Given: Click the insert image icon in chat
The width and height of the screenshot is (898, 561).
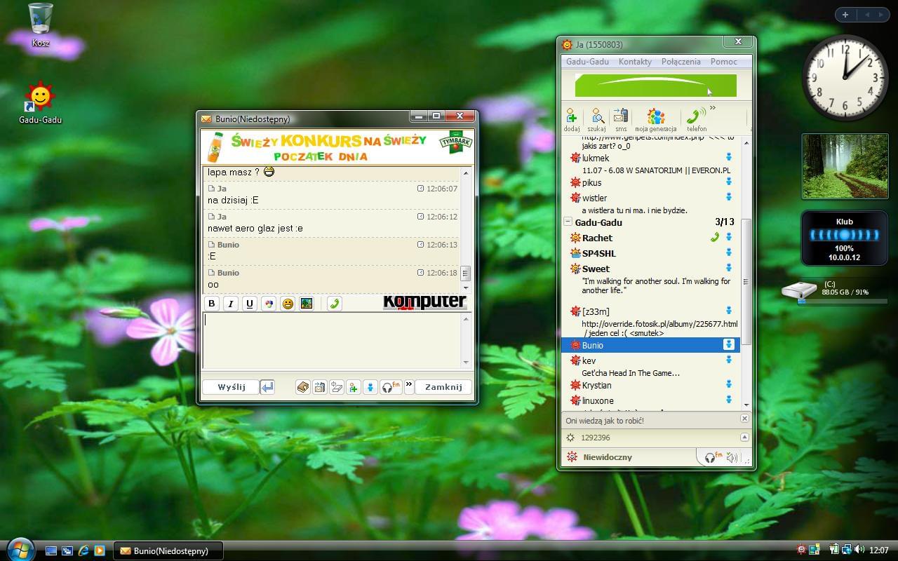Looking at the screenshot, I should 306,304.
